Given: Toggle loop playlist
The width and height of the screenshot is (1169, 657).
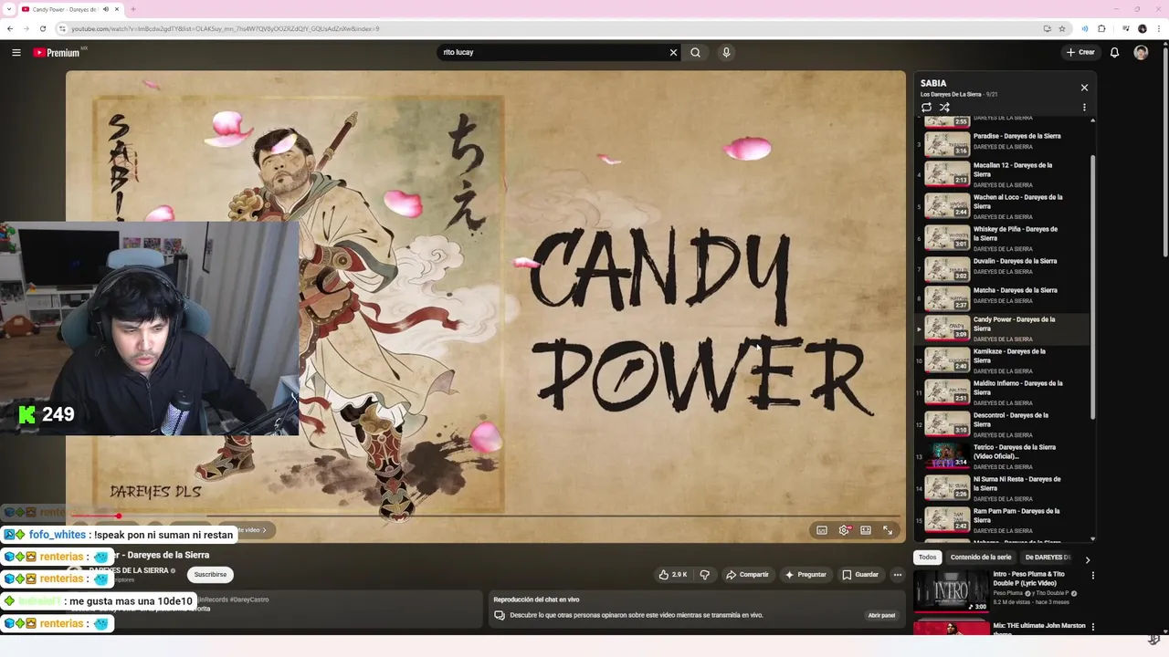Looking at the screenshot, I should click(x=926, y=107).
